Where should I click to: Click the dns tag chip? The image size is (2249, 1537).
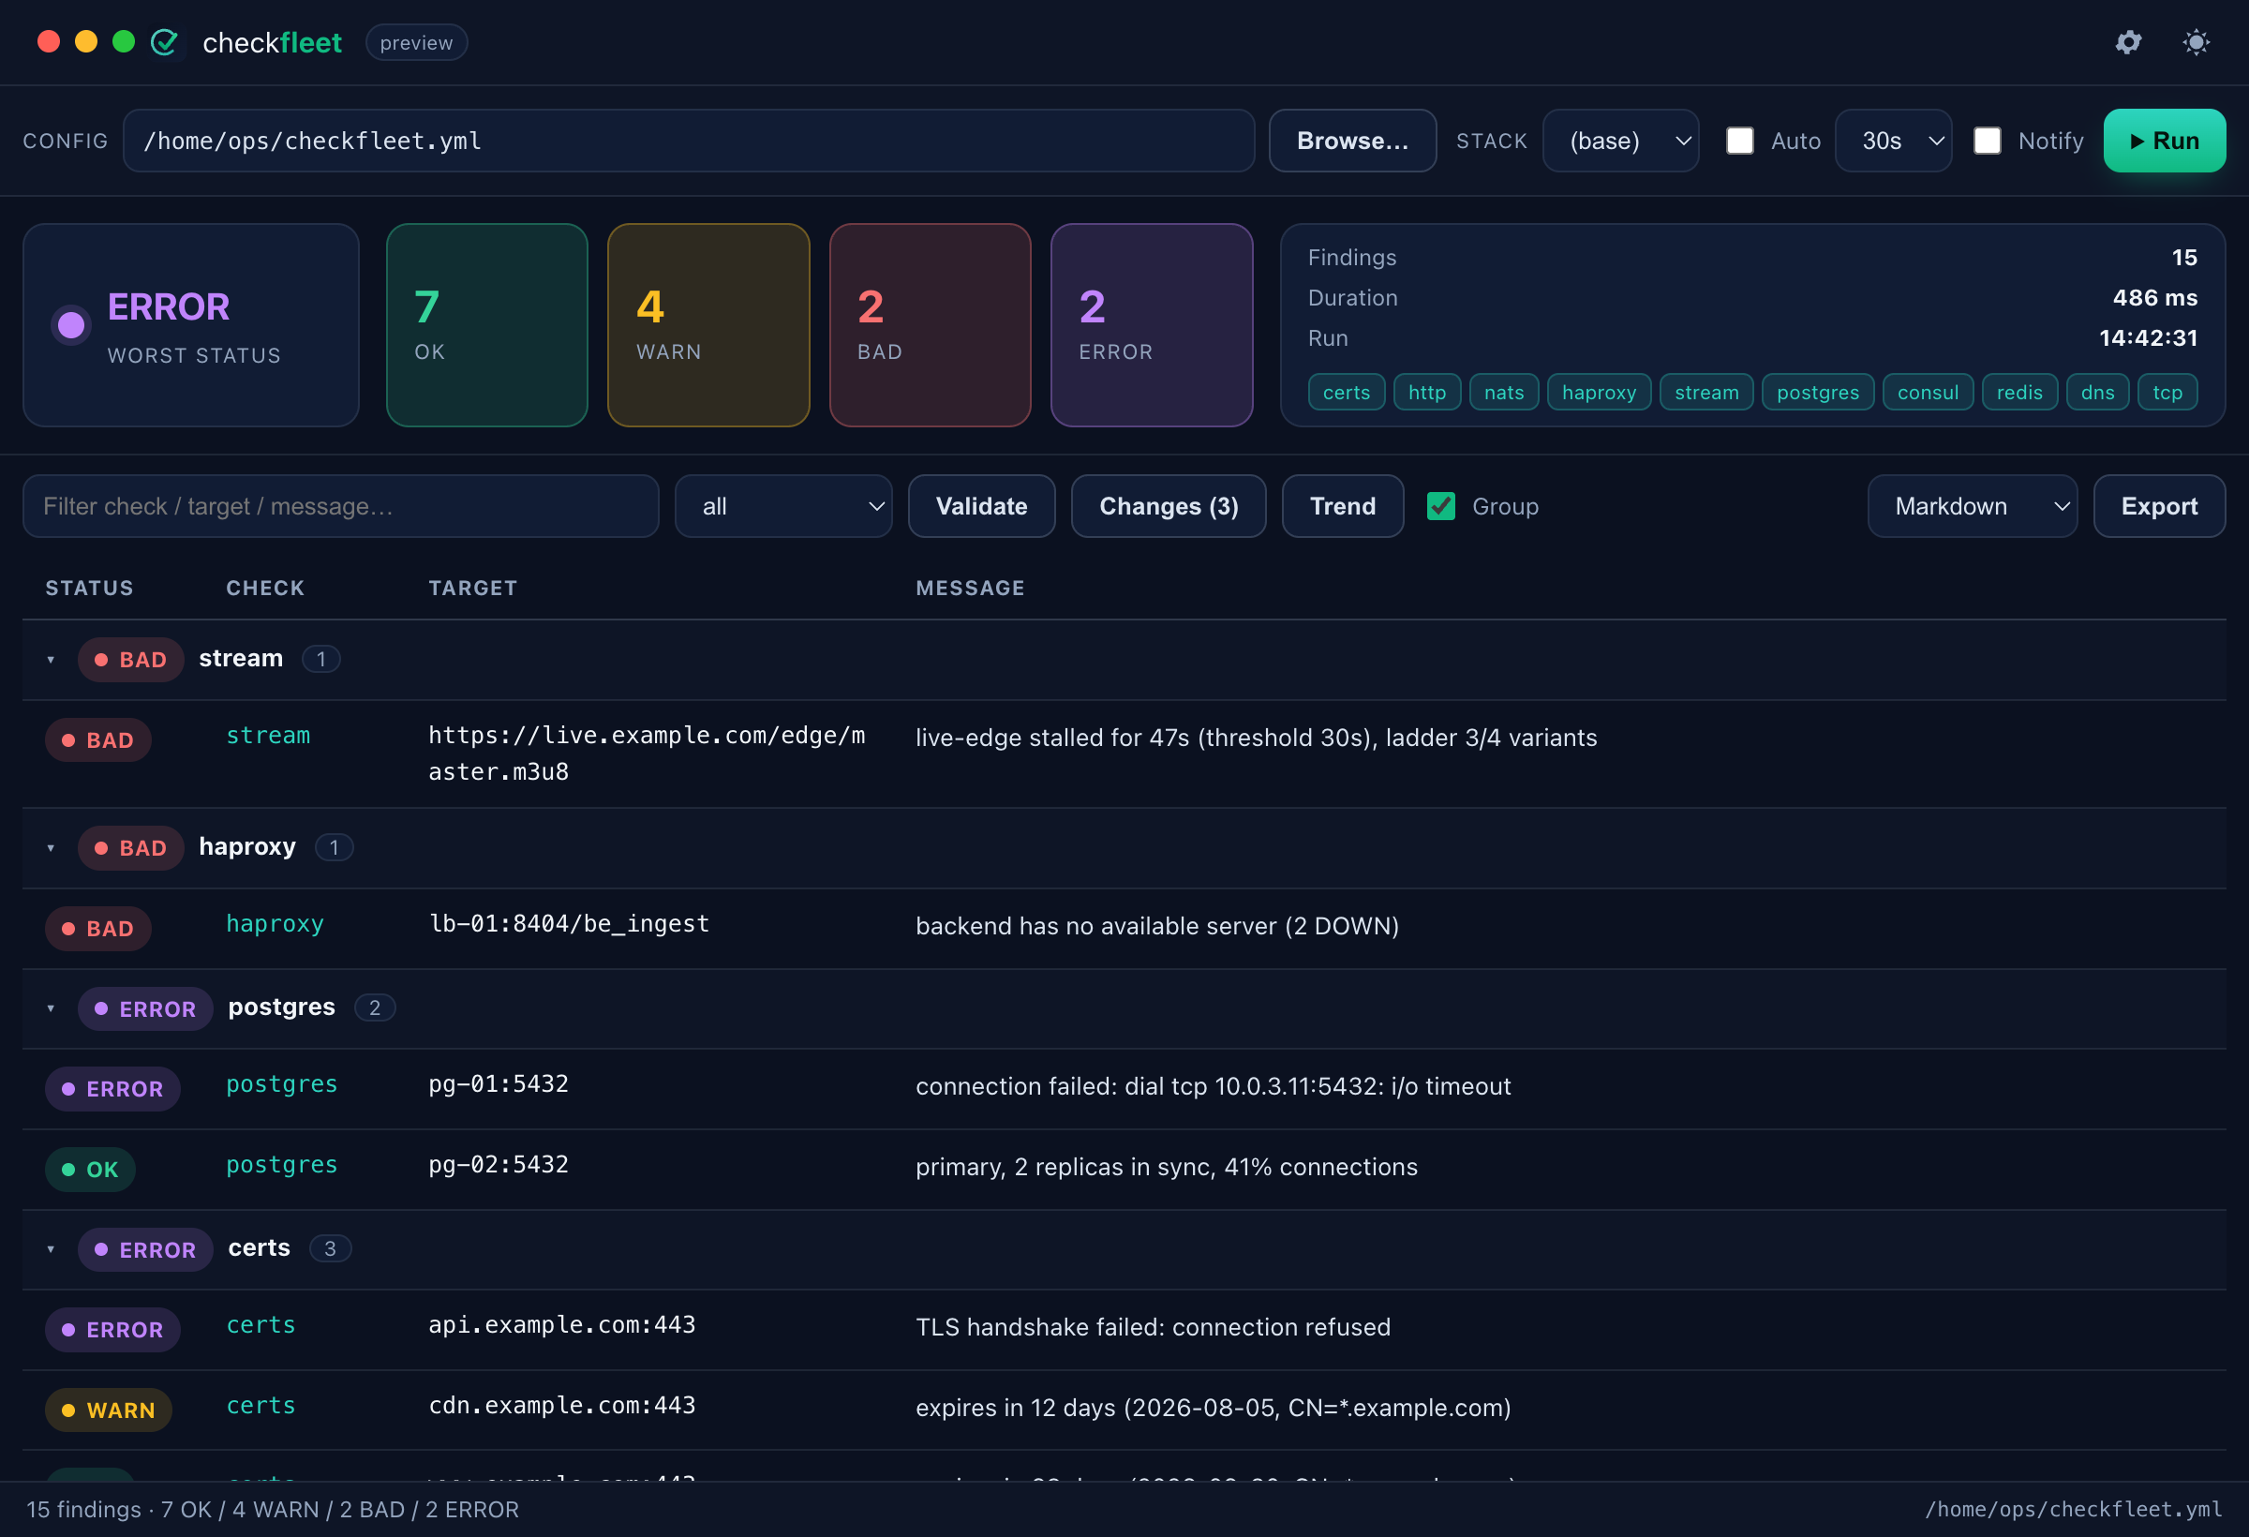[2097, 392]
